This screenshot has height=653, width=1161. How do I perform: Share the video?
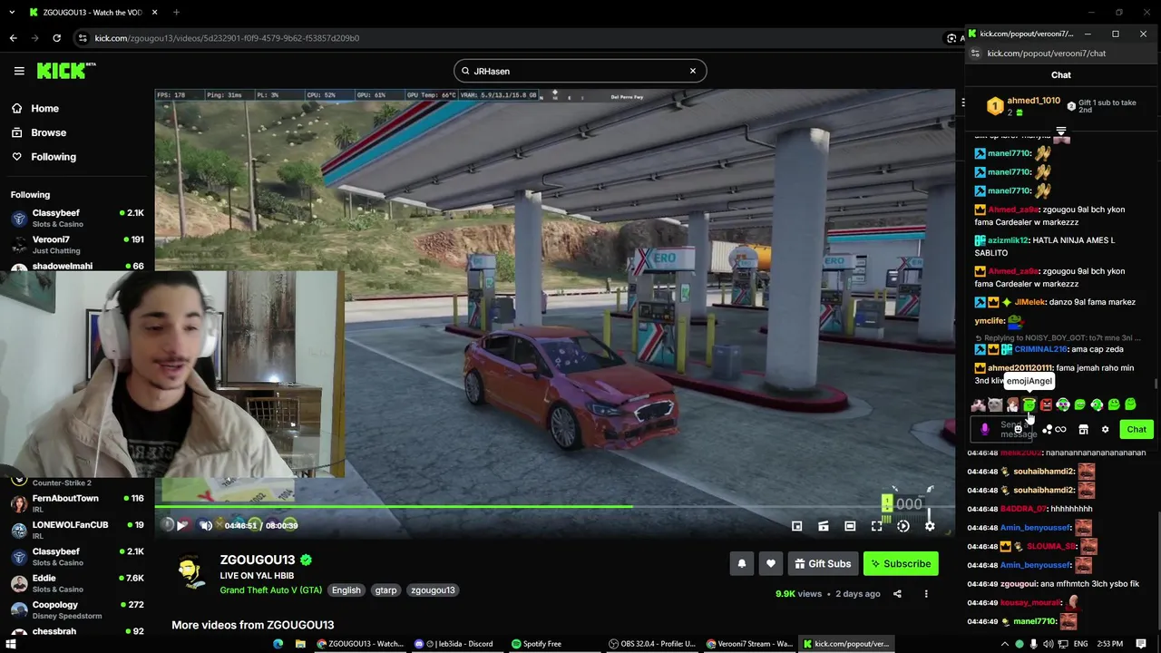[x=897, y=594]
